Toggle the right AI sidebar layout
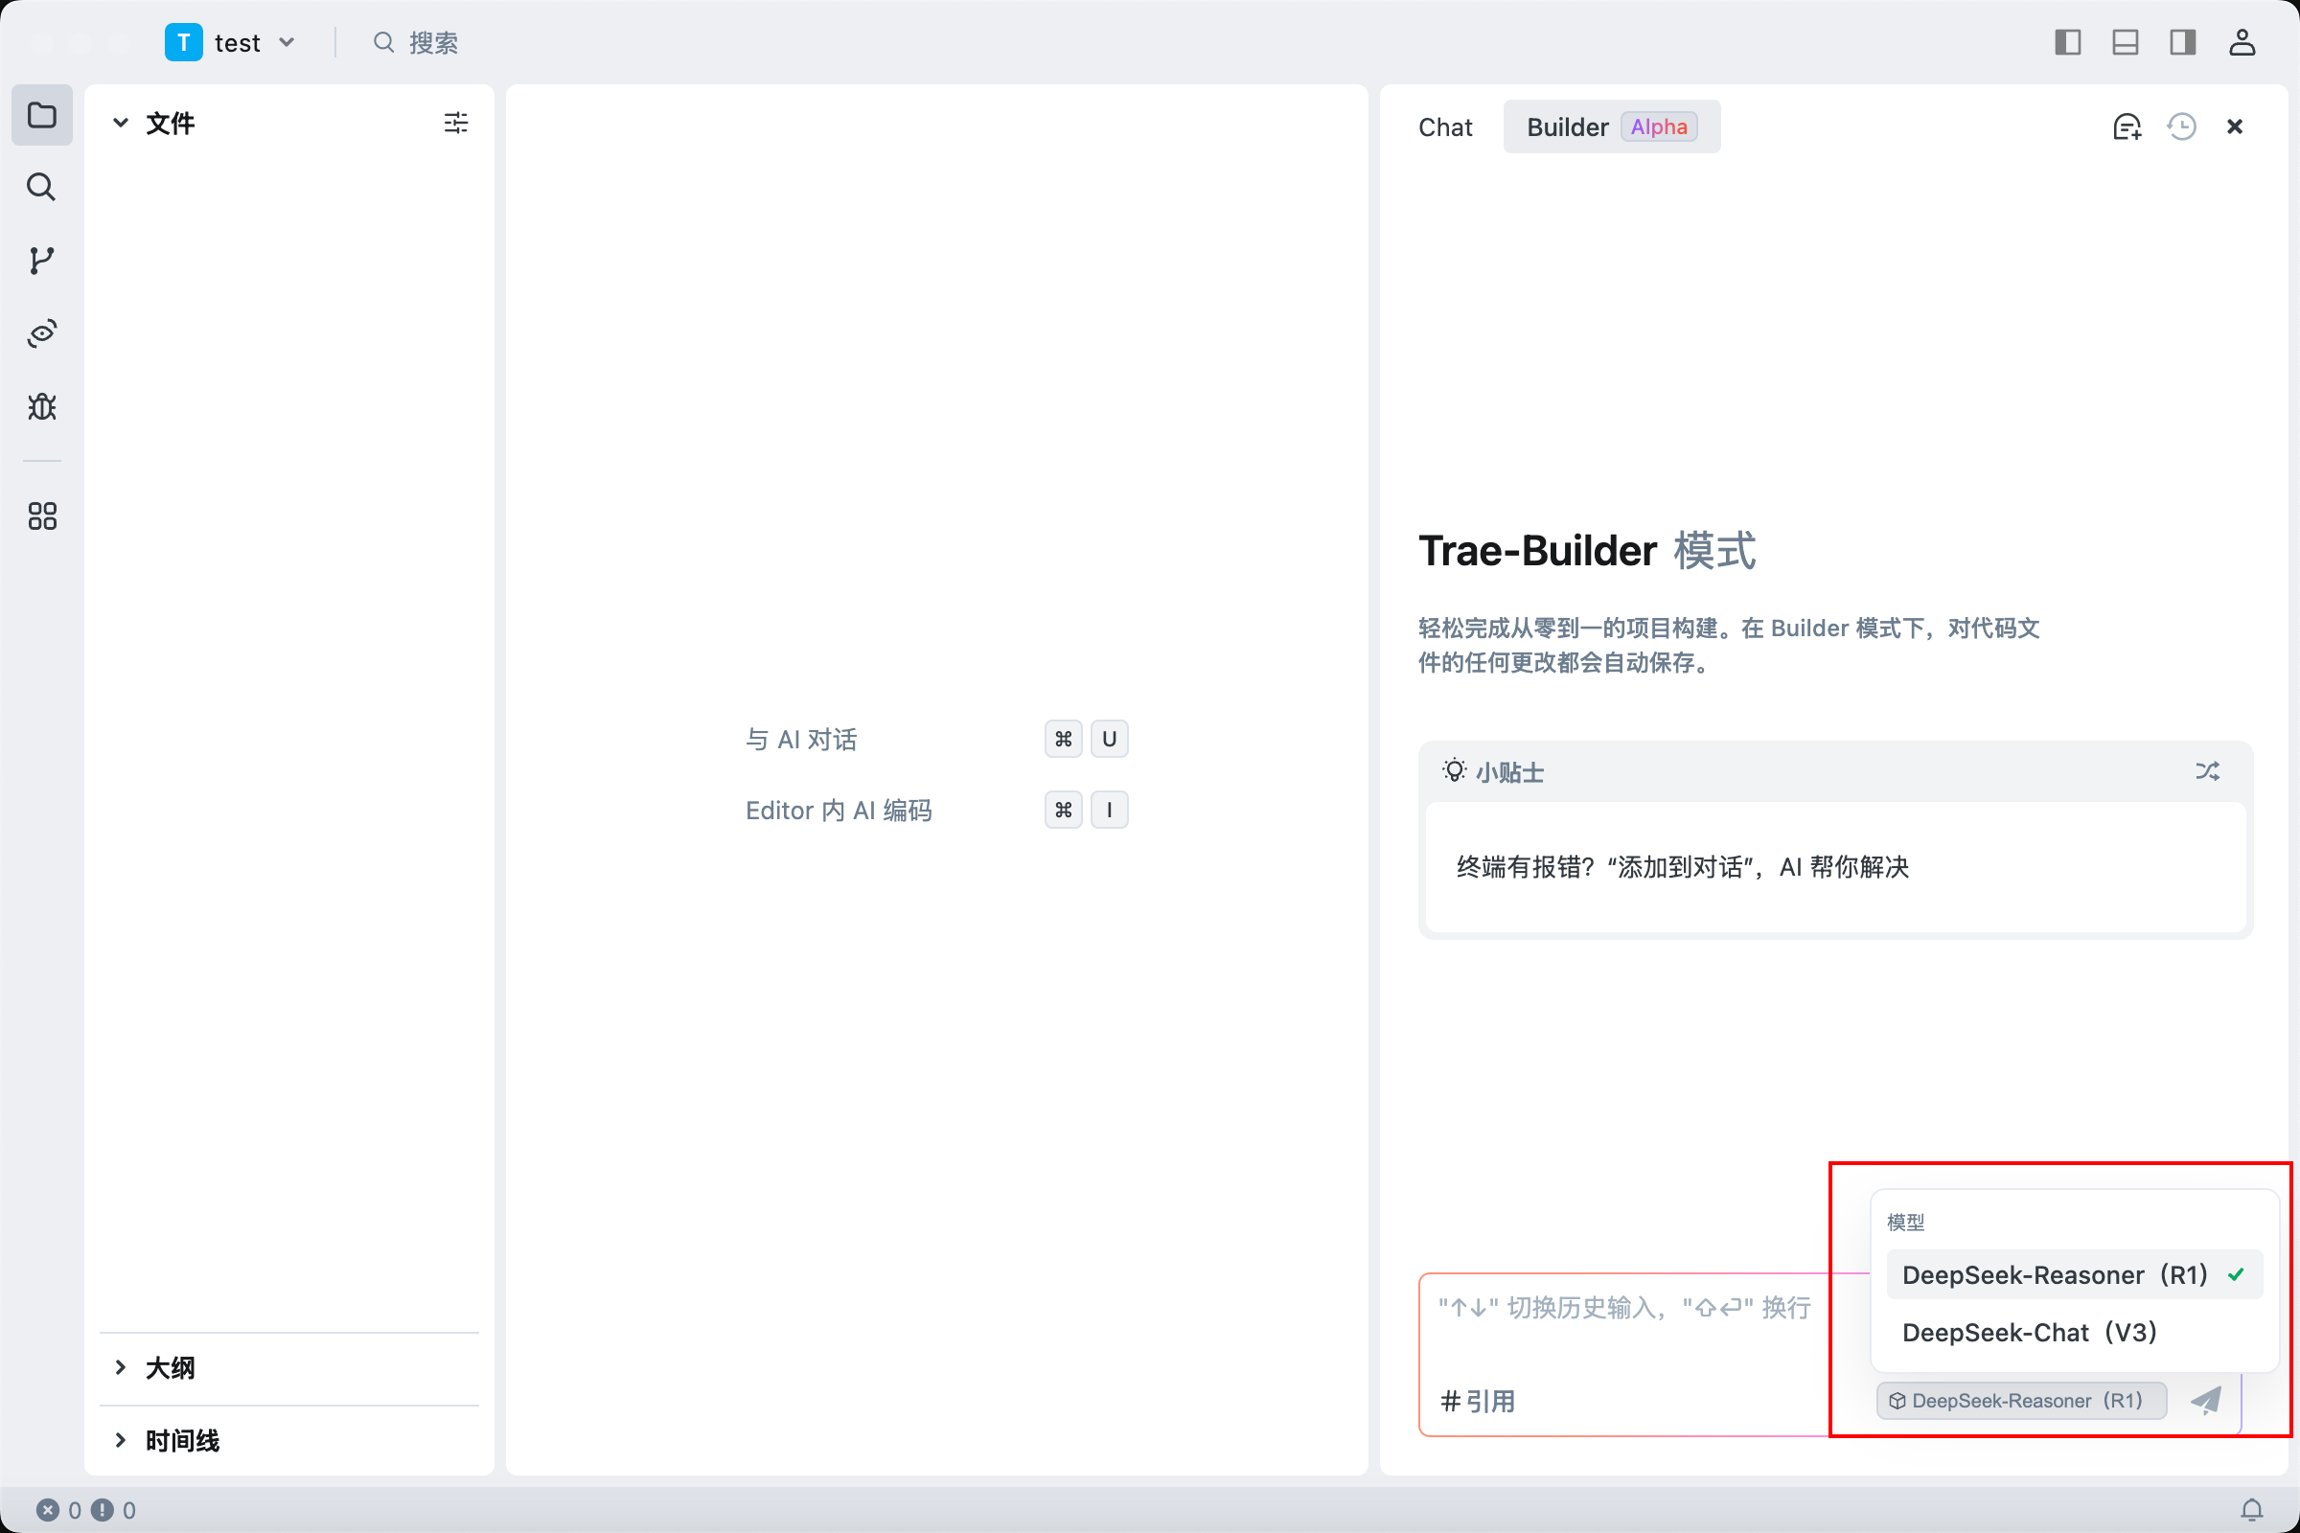The image size is (2300, 1533). [2183, 42]
